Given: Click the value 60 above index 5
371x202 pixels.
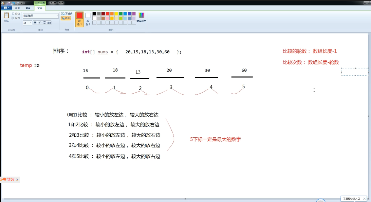Looking at the screenshot, I should [x=244, y=70].
